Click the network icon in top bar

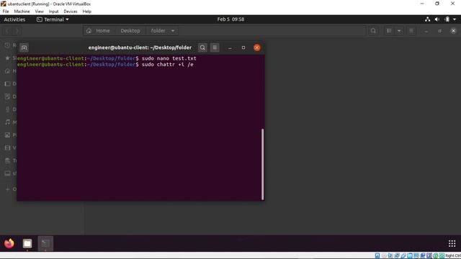tap(427, 19)
